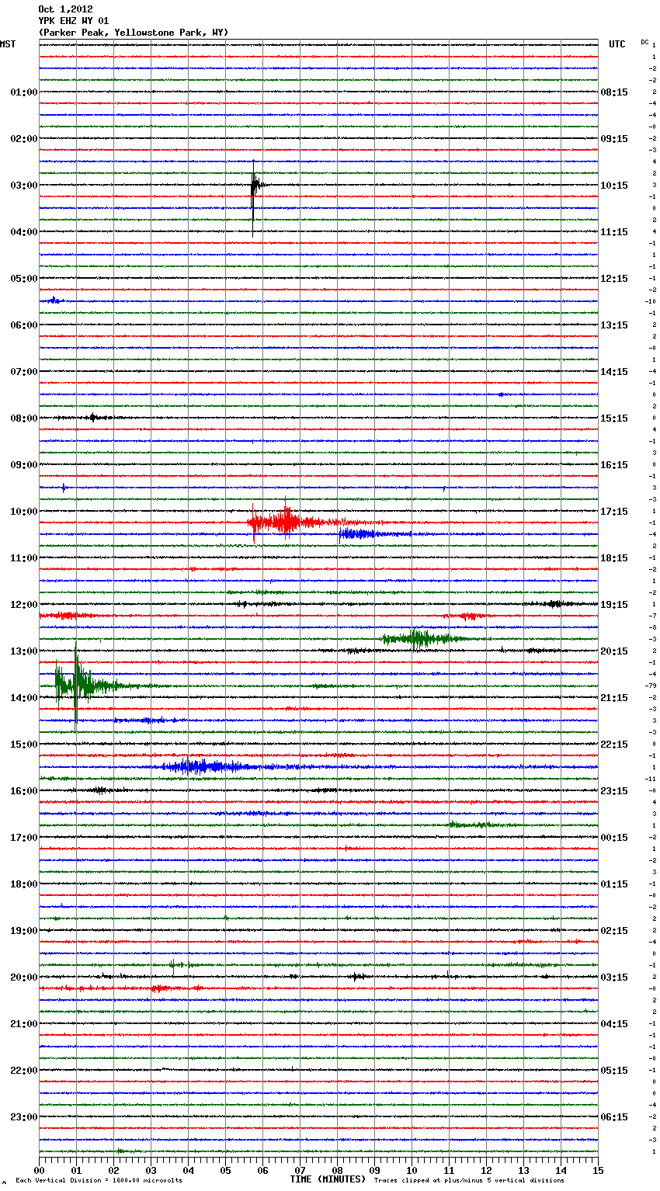Click the minute tick label '09'
The height and width of the screenshot is (1191, 660).
click(374, 1170)
